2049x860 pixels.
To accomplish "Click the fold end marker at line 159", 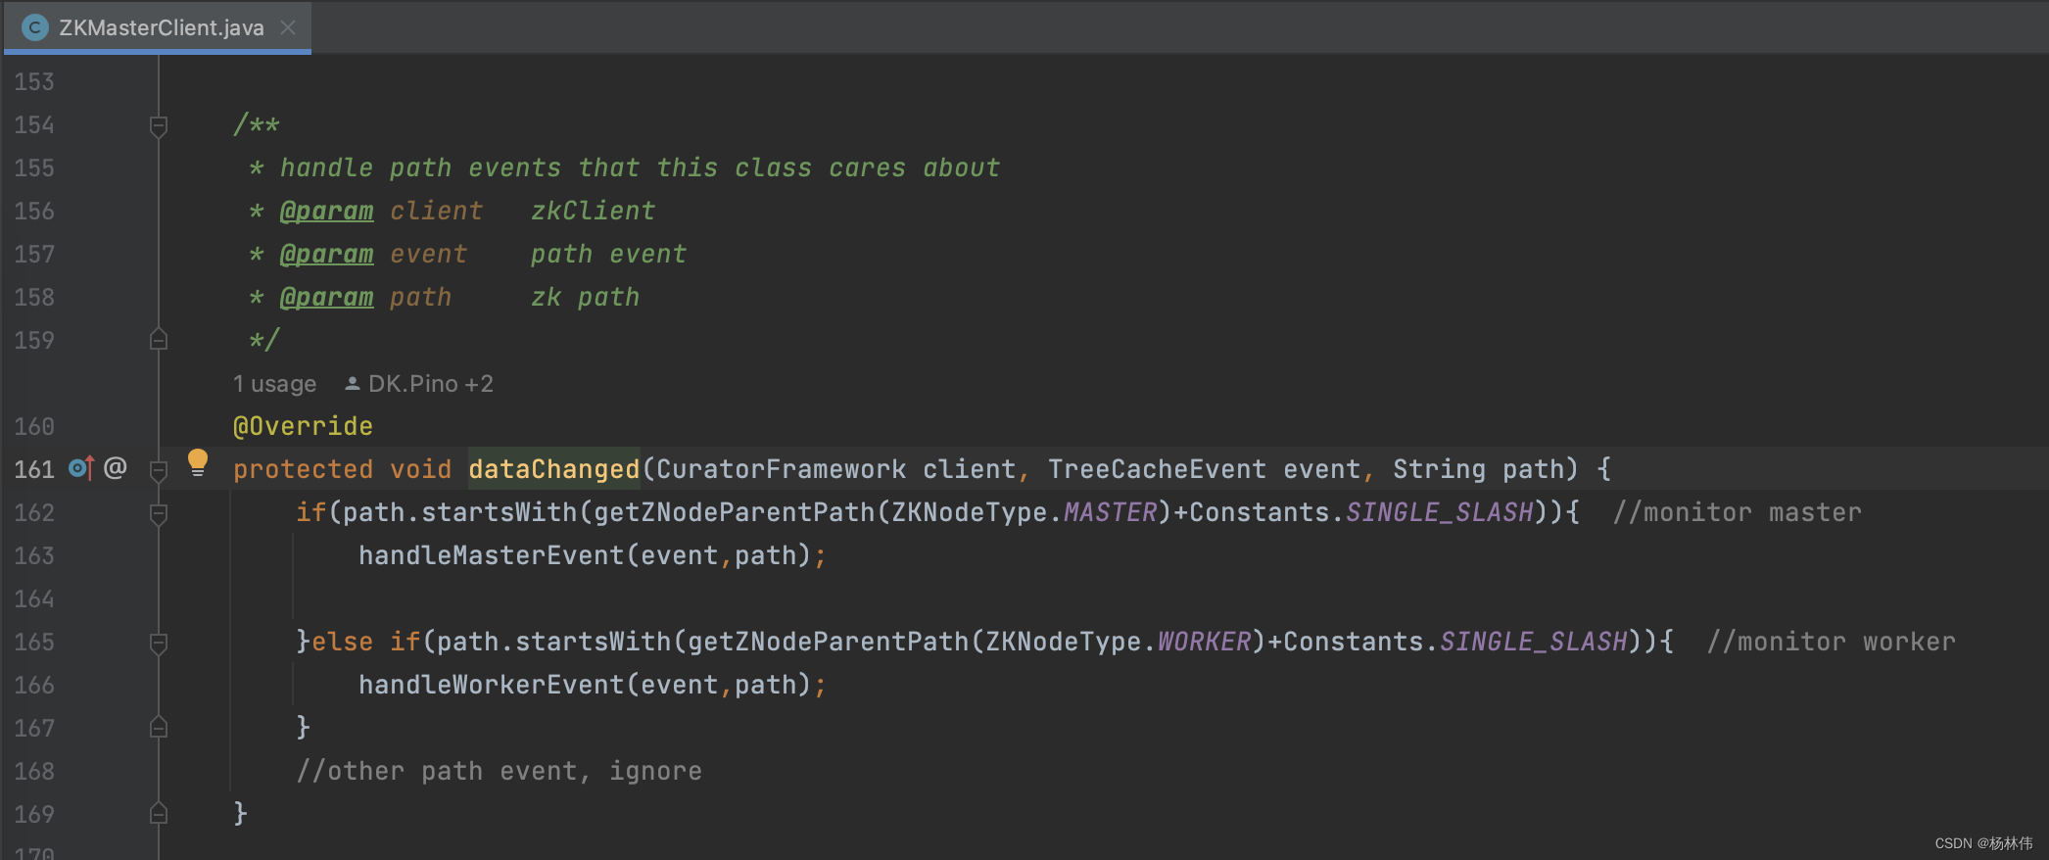I will point(158,340).
